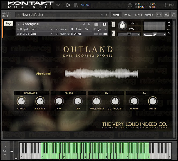Click the volume plus button

(x=164, y=34)
